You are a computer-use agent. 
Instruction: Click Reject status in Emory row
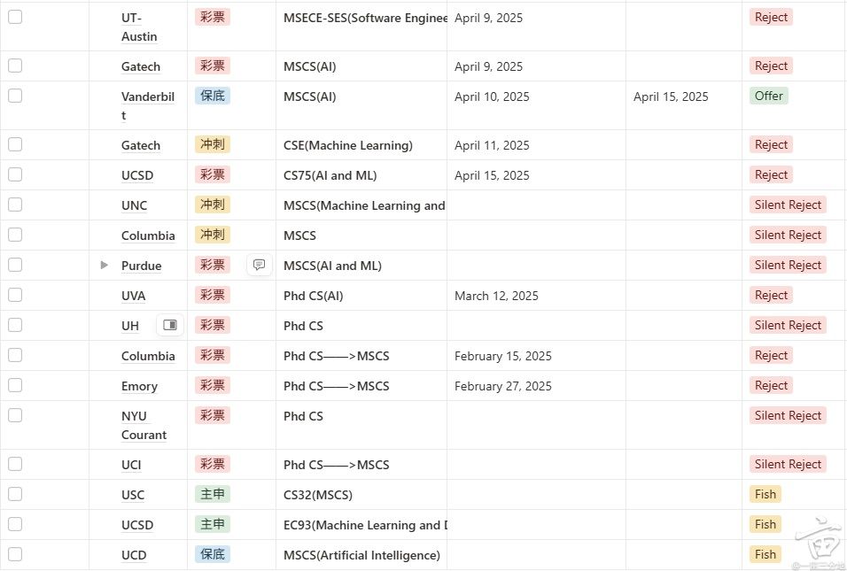(771, 385)
